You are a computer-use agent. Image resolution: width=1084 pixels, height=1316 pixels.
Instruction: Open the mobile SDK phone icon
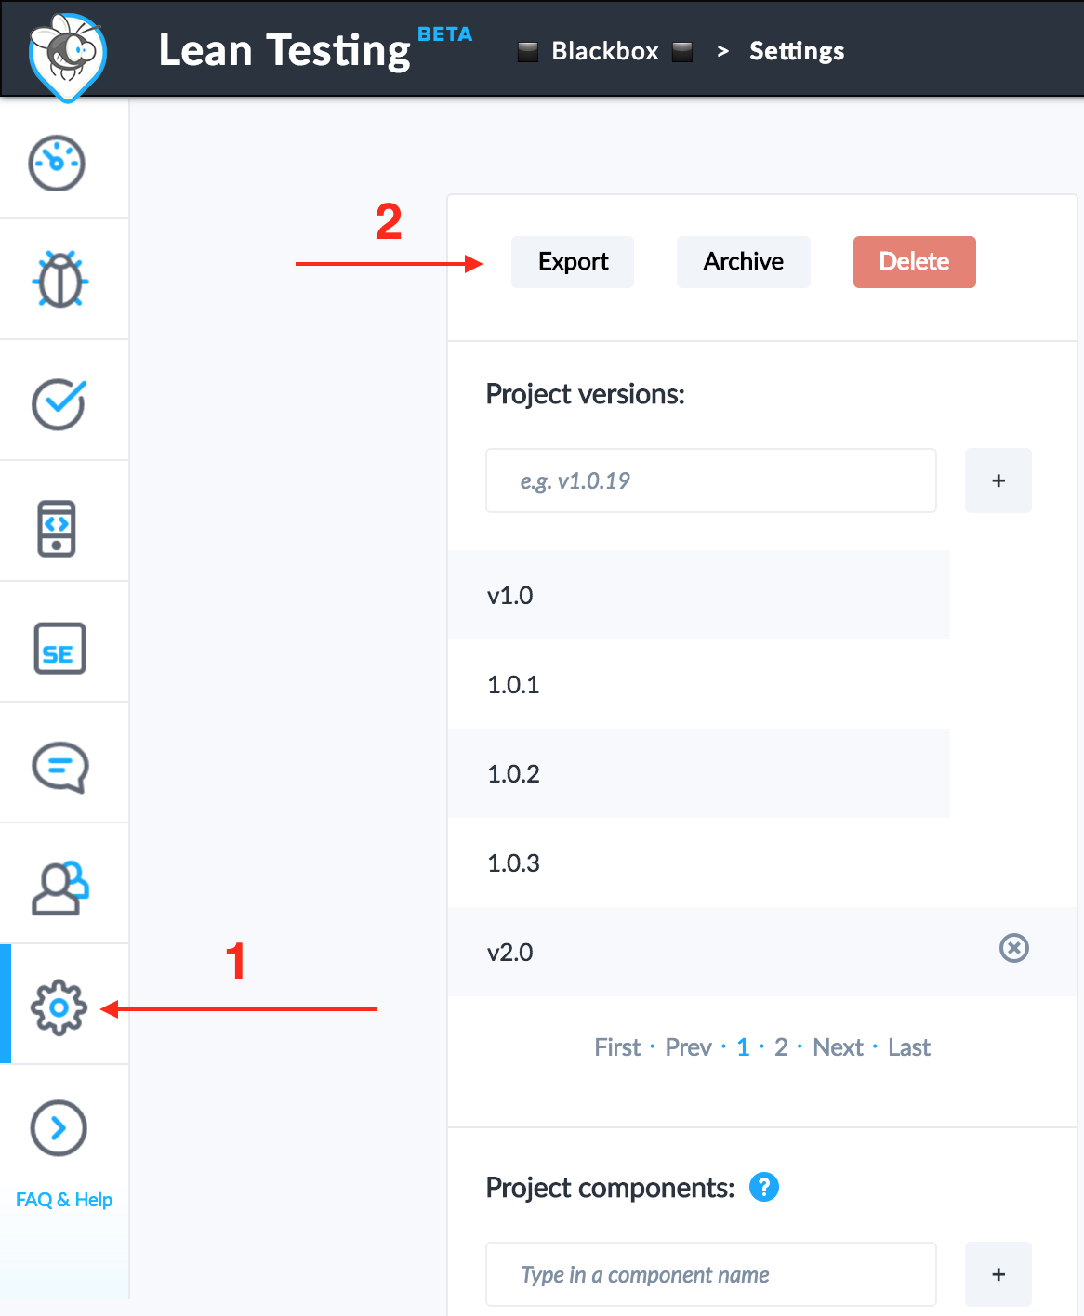(57, 529)
